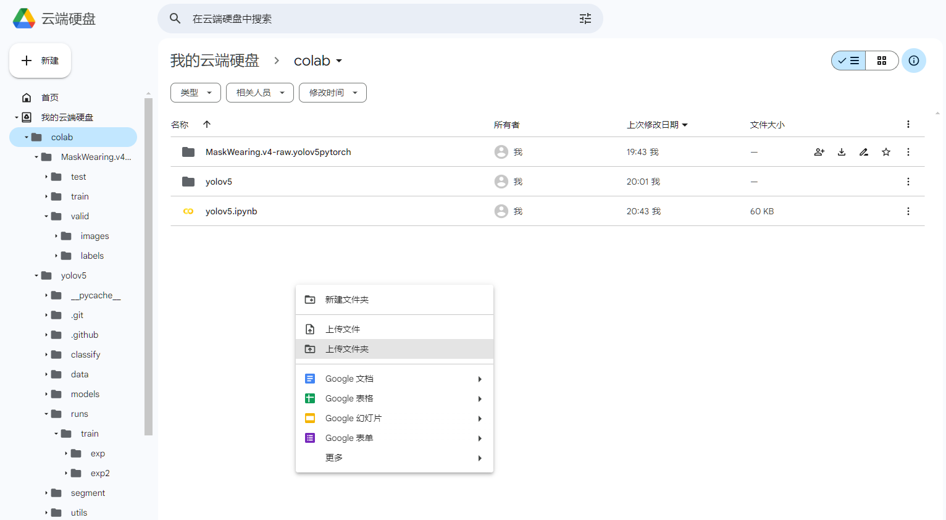The height and width of the screenshot is (520, 946).
Task: Click the Home icon in sidebar
Action: tap(27, 98)
